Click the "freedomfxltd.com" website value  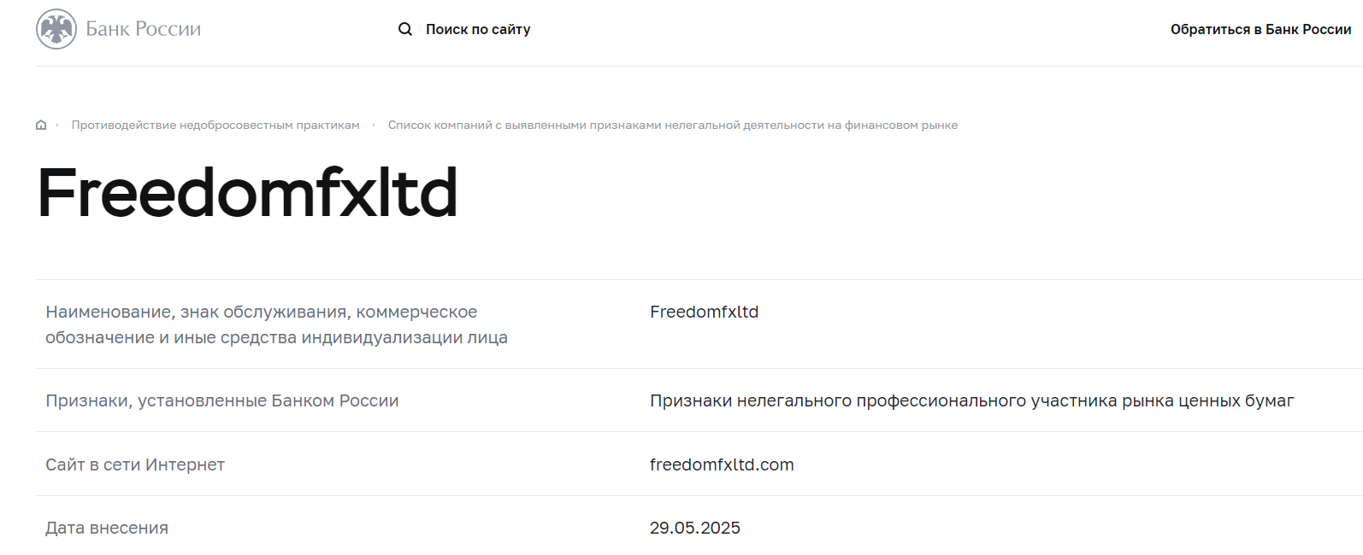[722, 464]
